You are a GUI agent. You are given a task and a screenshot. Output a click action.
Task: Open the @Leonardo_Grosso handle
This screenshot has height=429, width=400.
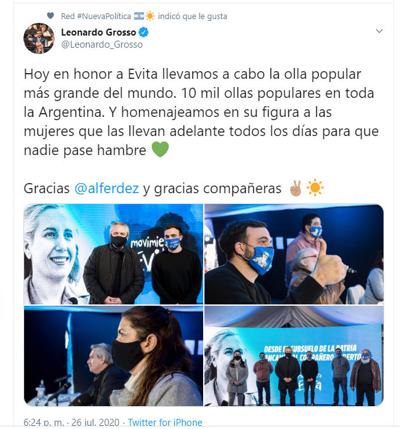(102, 44)
